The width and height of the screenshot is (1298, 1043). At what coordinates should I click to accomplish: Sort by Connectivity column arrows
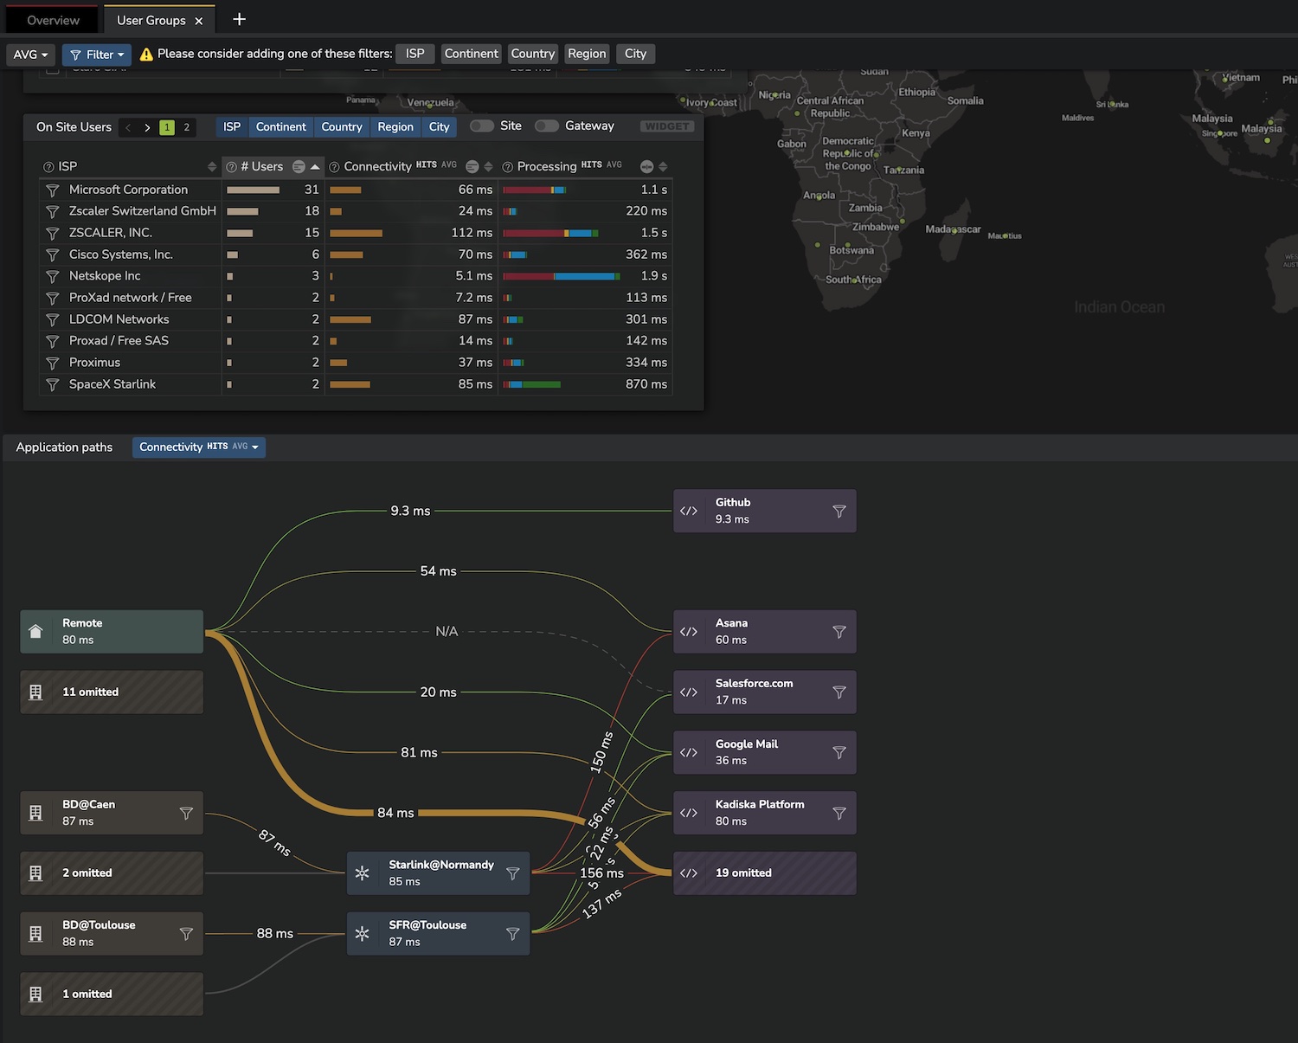click(489, 167)
